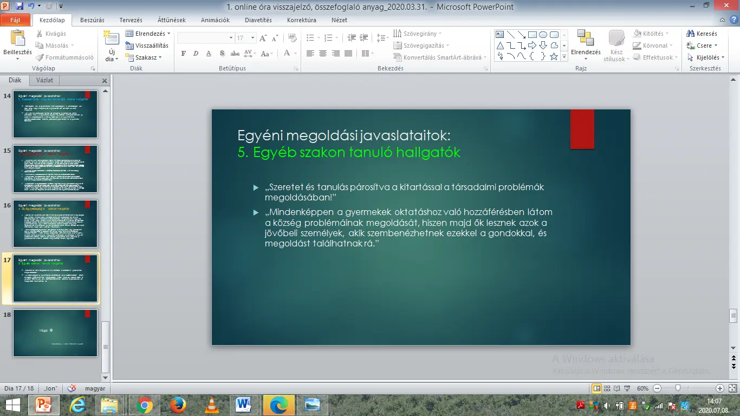This screenshot has height=416, width=740.
Task: Select the five-point star shape
Action: coord(554,56)
